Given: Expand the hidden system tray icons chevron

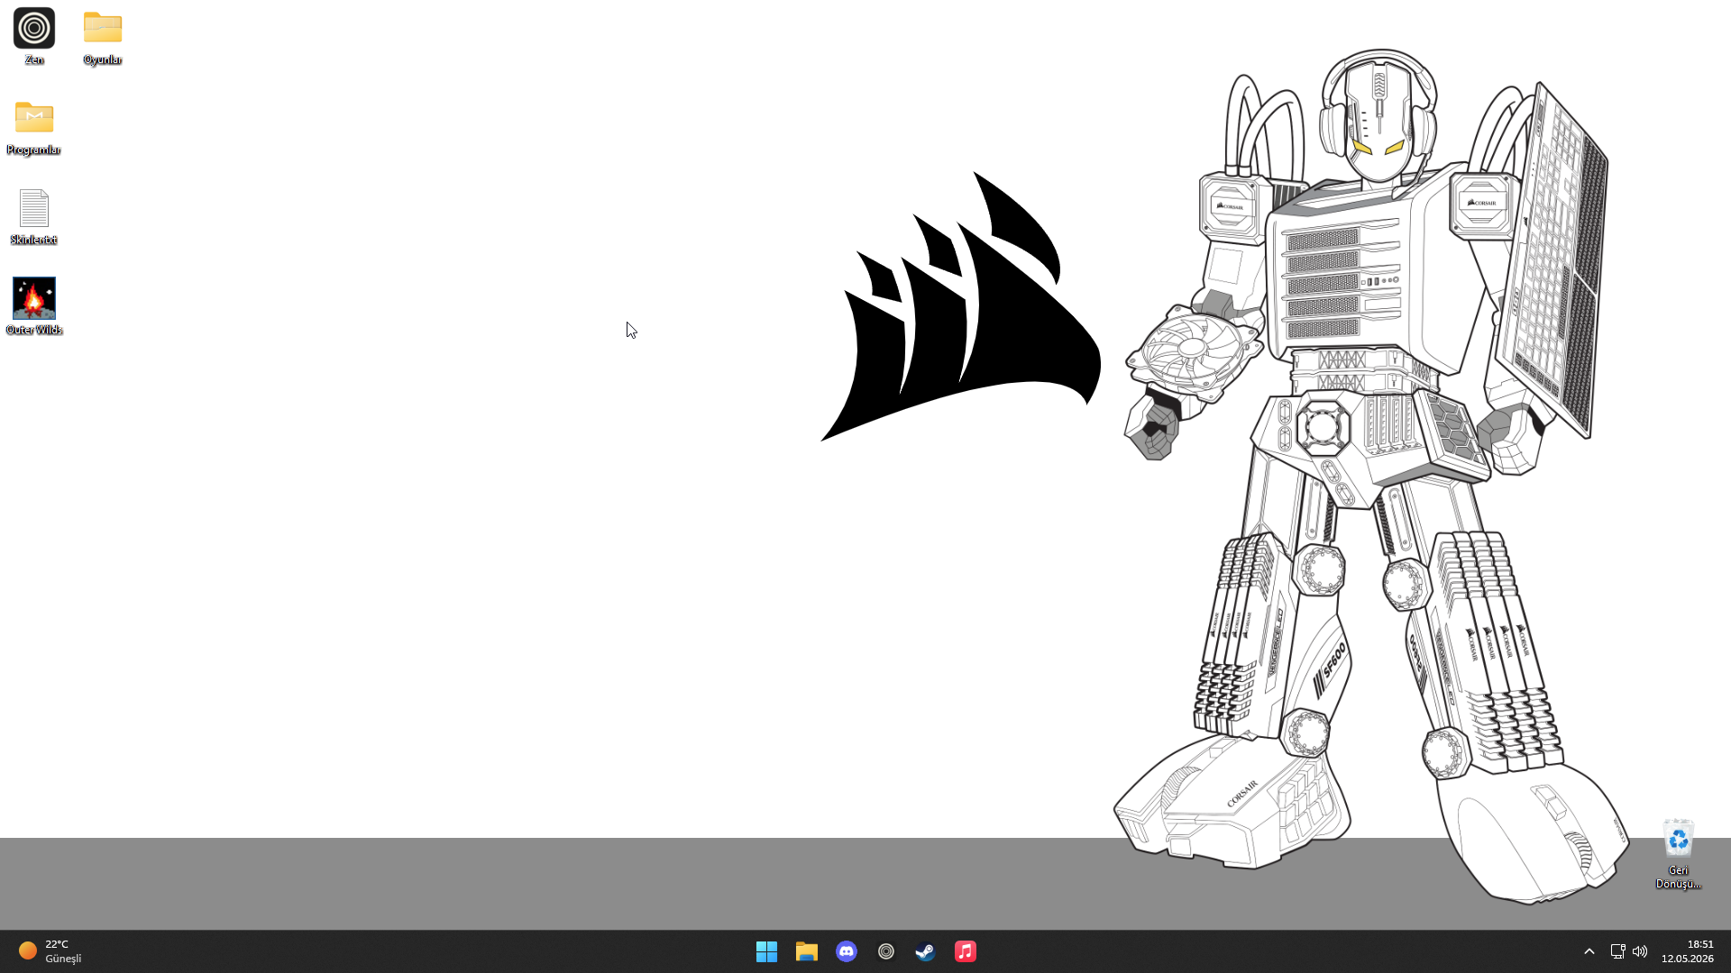Looking at the screenshot, I should point(1589,951).
